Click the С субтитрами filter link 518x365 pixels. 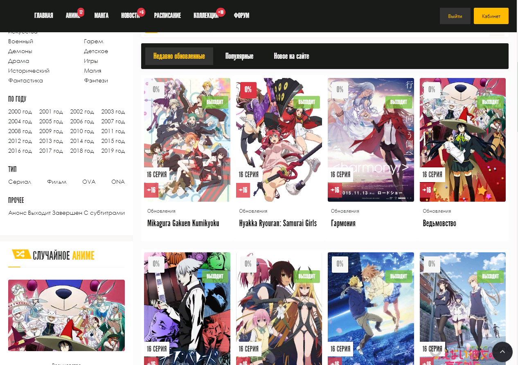click(x=104, y=213)
